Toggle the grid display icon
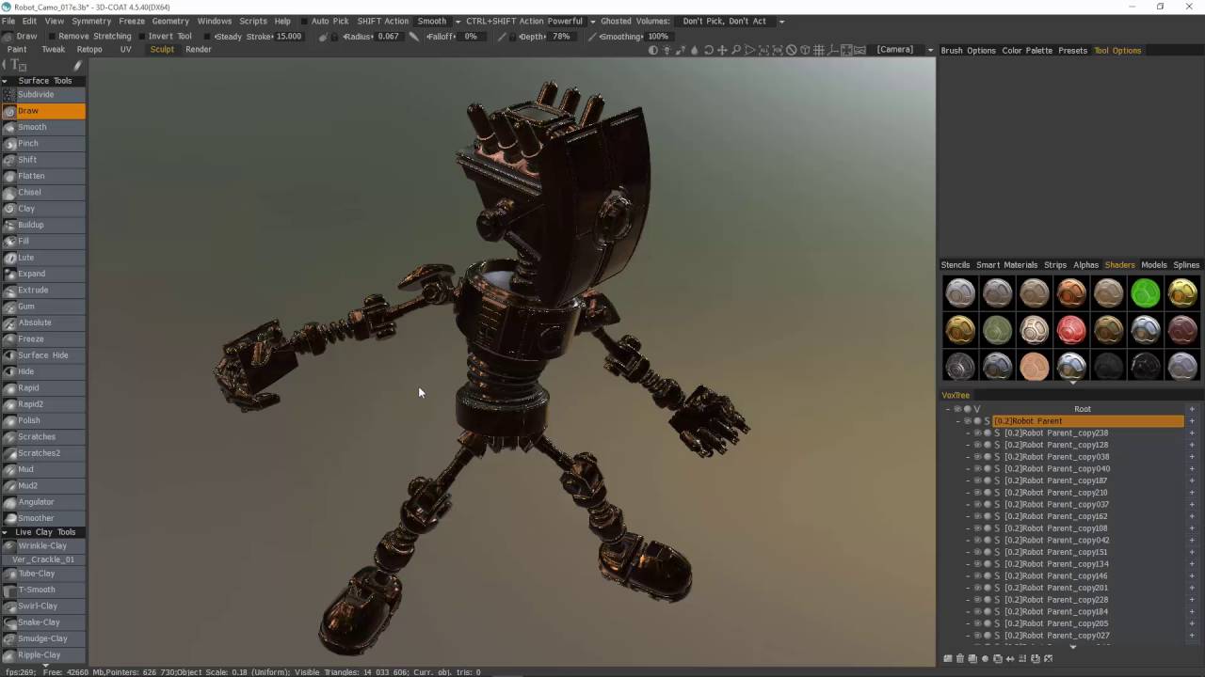The height and width of the screenshot is (677, 1205). click(819, 50)
